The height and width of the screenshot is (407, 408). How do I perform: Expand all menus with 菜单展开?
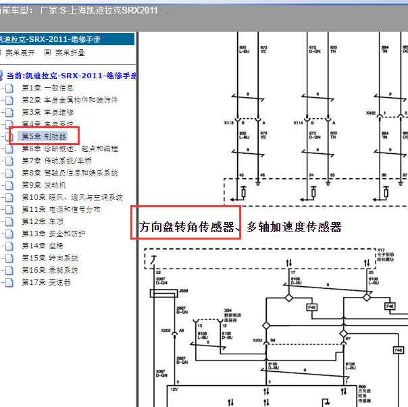20,53
